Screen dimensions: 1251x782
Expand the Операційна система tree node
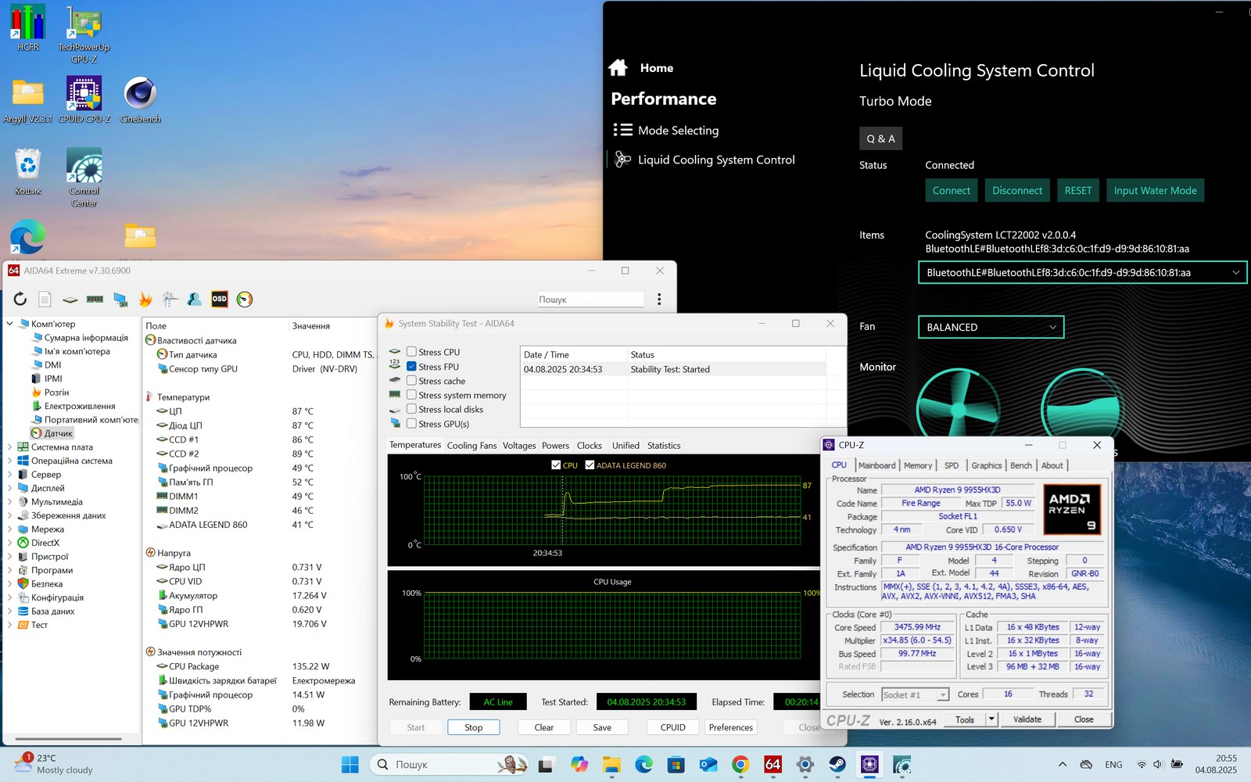(10, 461)
